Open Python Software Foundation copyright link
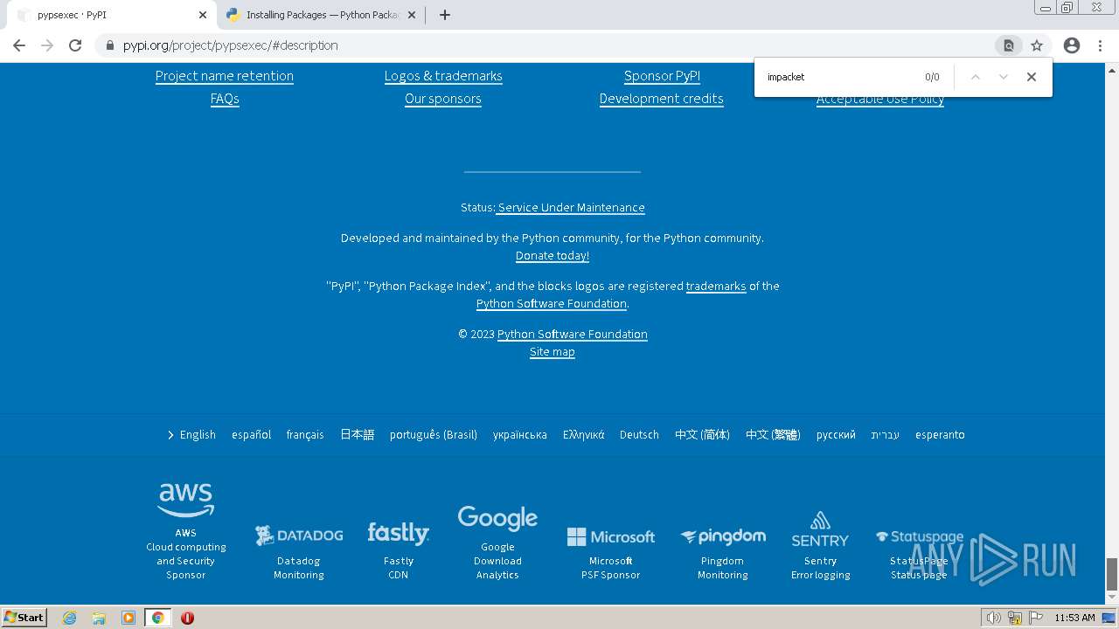The width and height of the screenshot is (1119, 629). [x=573, y=335]
